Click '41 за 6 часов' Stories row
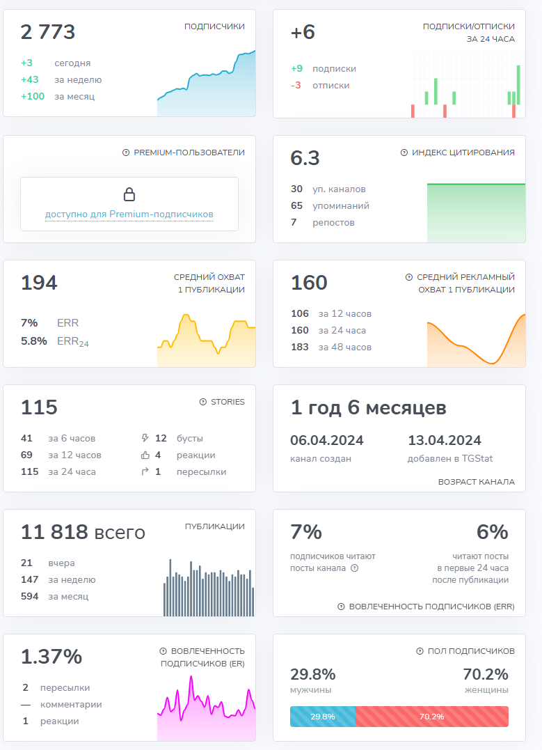 [x=58, y=439]
